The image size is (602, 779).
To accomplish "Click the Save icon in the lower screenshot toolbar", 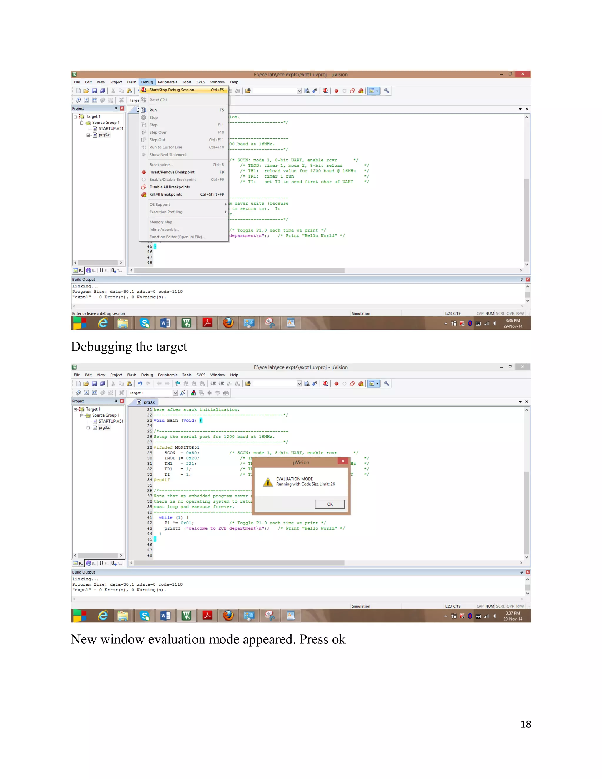I will click(x=95, y=383).
